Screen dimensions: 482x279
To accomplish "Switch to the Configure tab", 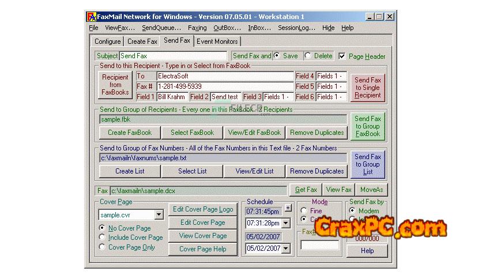I will pos(107,42).
